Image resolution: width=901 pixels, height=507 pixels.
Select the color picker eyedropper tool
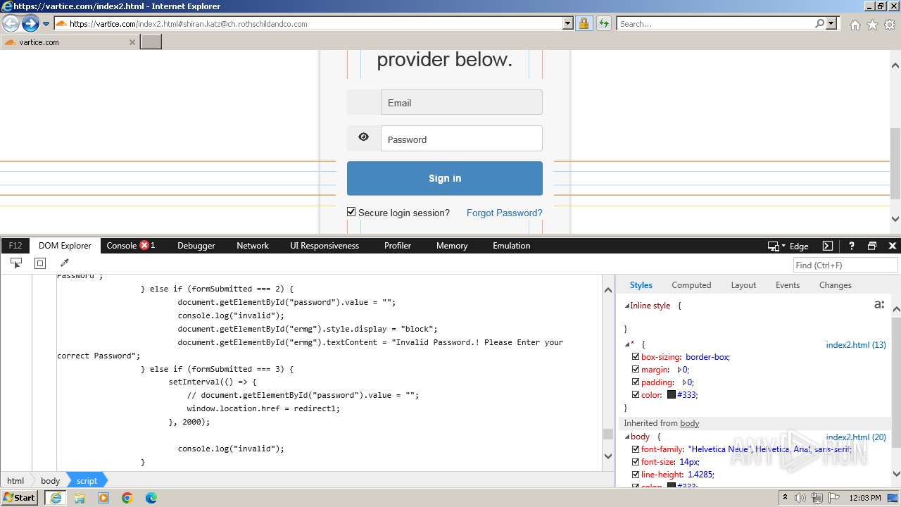tap(64, 263)
